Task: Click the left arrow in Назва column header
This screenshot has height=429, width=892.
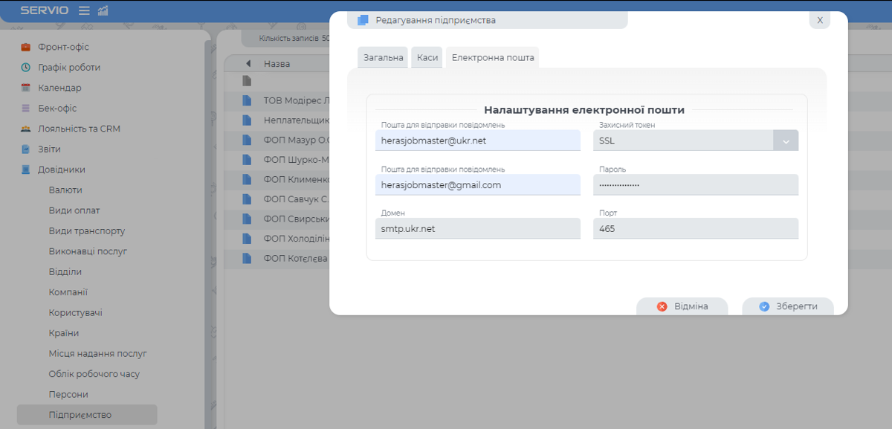Action: point(248,64)
